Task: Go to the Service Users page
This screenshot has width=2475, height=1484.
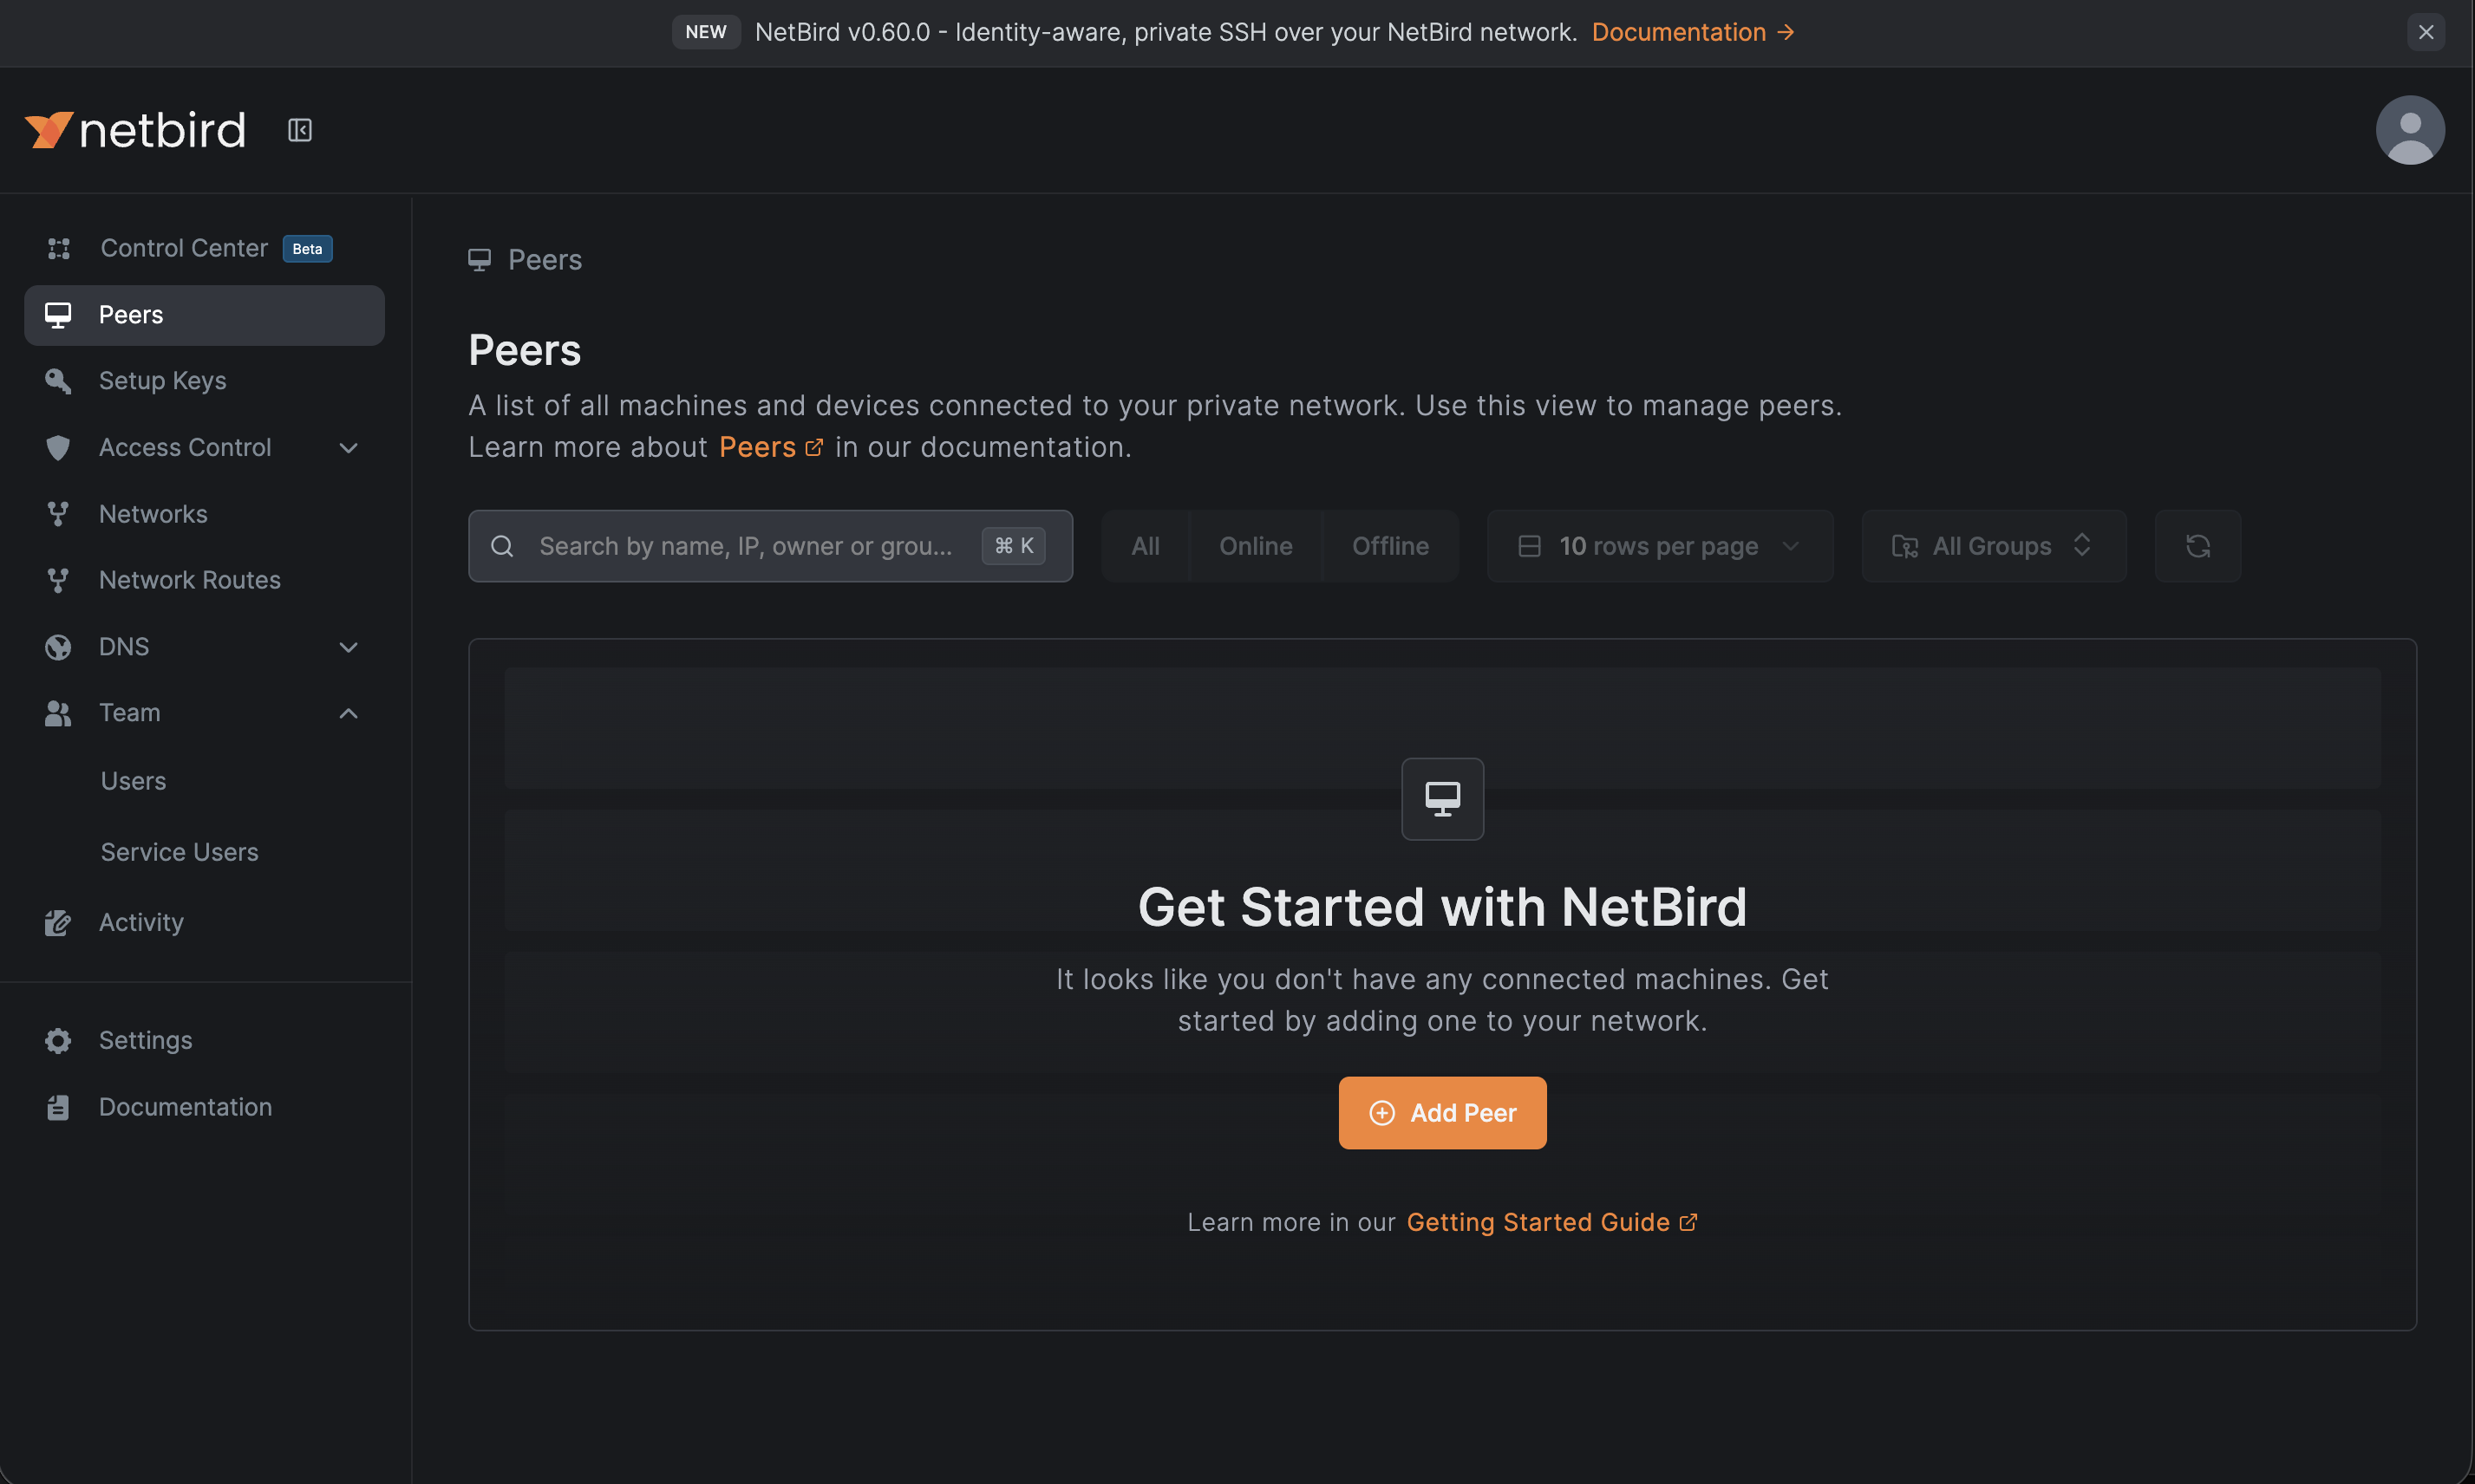Action: pos(179,851)
